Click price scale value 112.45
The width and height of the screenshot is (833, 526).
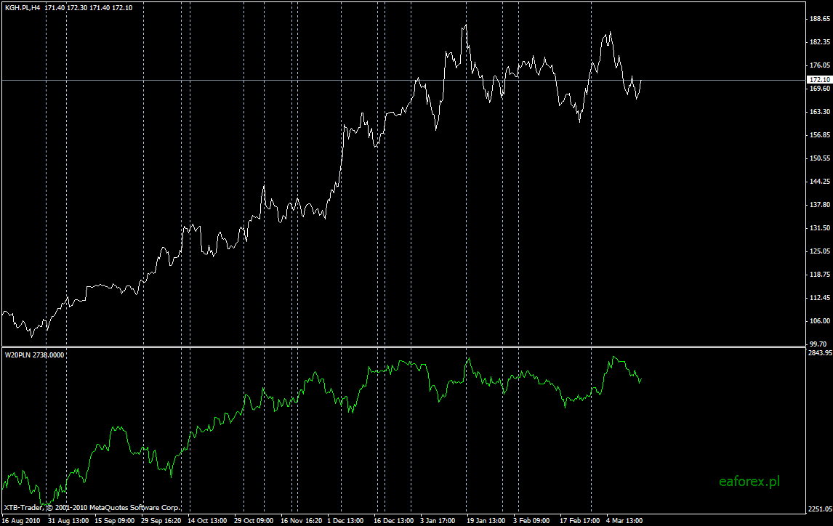tap(820, 298)
